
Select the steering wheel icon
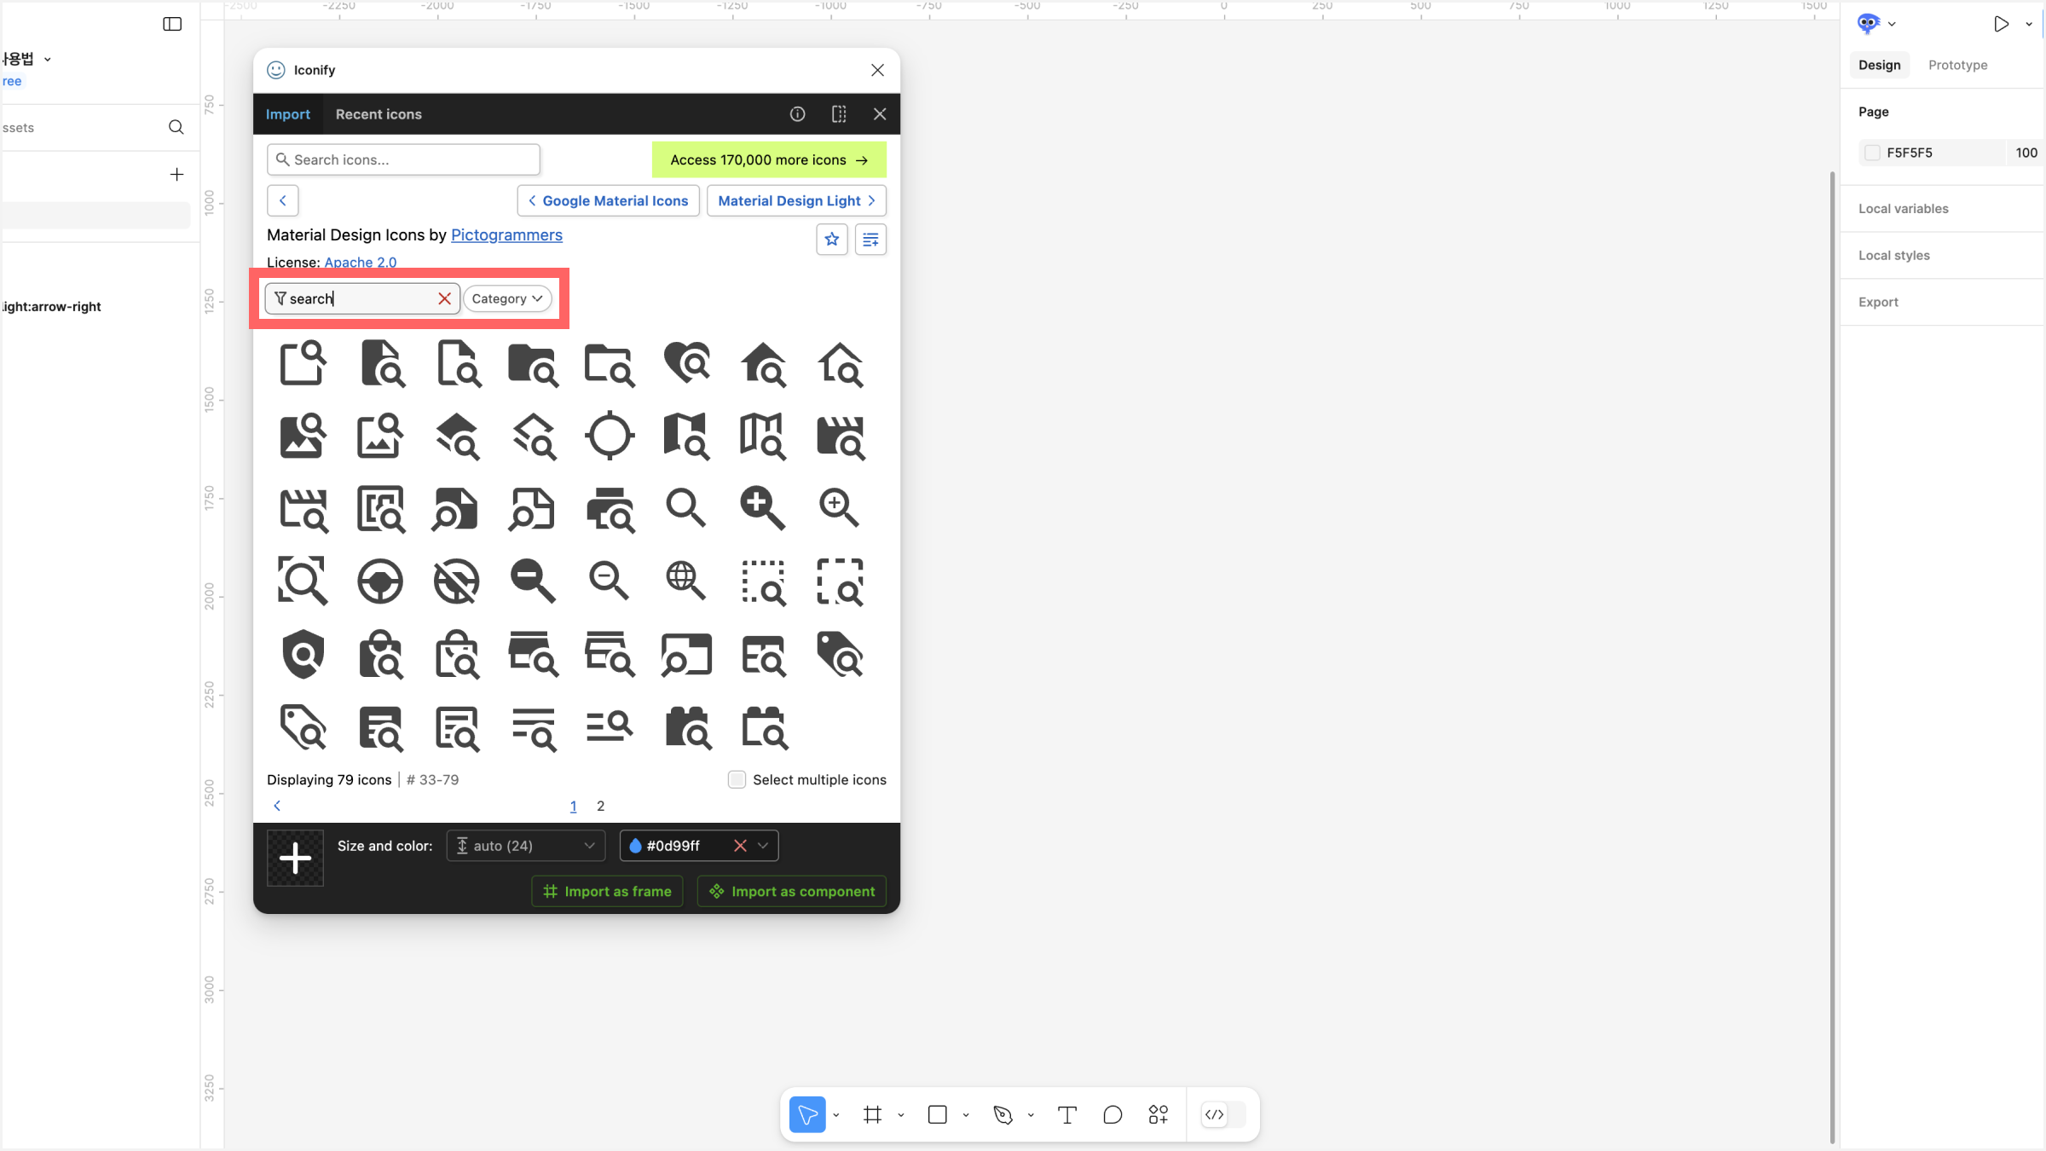tap(380, 581)
